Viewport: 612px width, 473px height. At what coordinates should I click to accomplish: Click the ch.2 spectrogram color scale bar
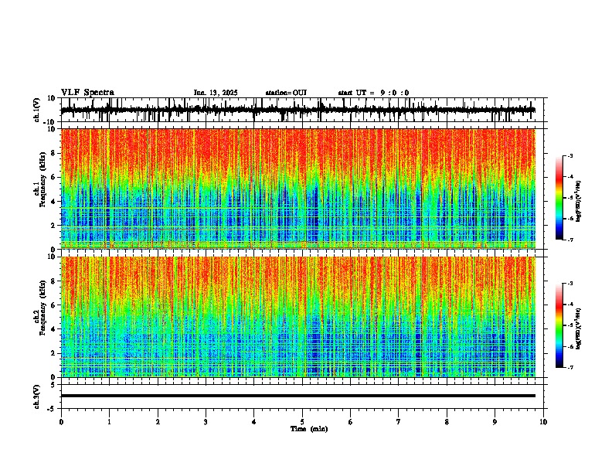point(559,325)
